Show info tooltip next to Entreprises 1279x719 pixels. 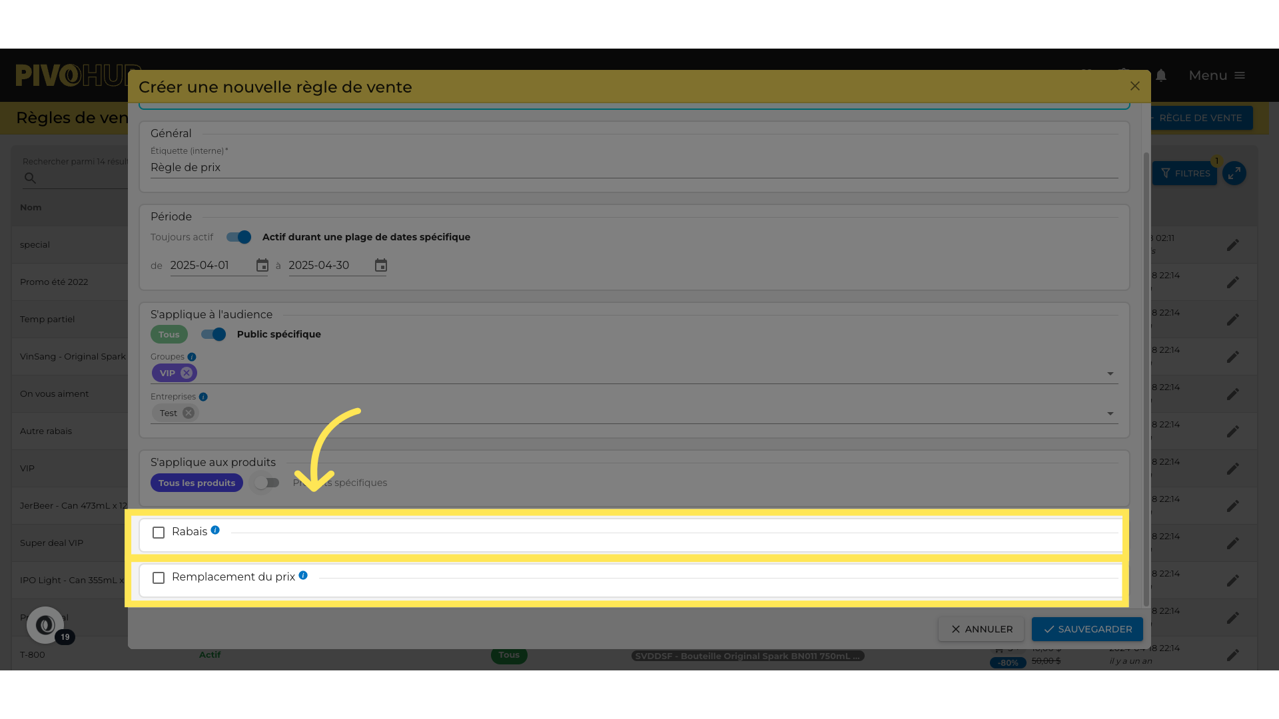[203, 397]
